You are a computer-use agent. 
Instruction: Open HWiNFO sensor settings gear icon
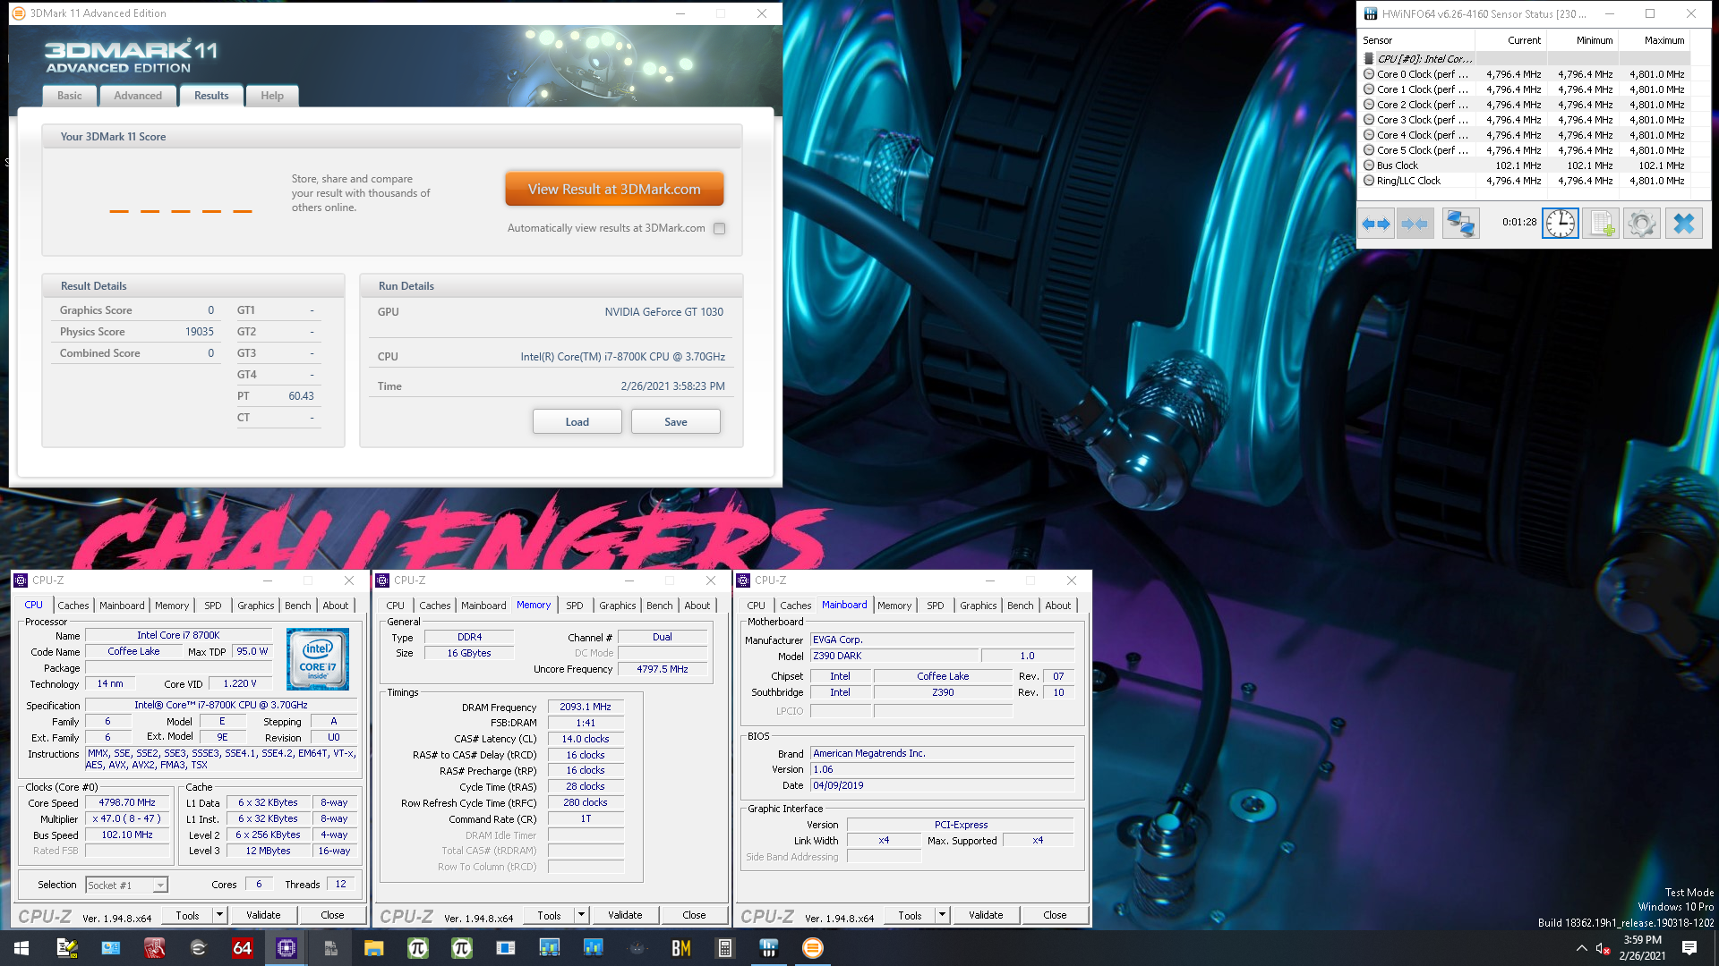pos(1641,224)
